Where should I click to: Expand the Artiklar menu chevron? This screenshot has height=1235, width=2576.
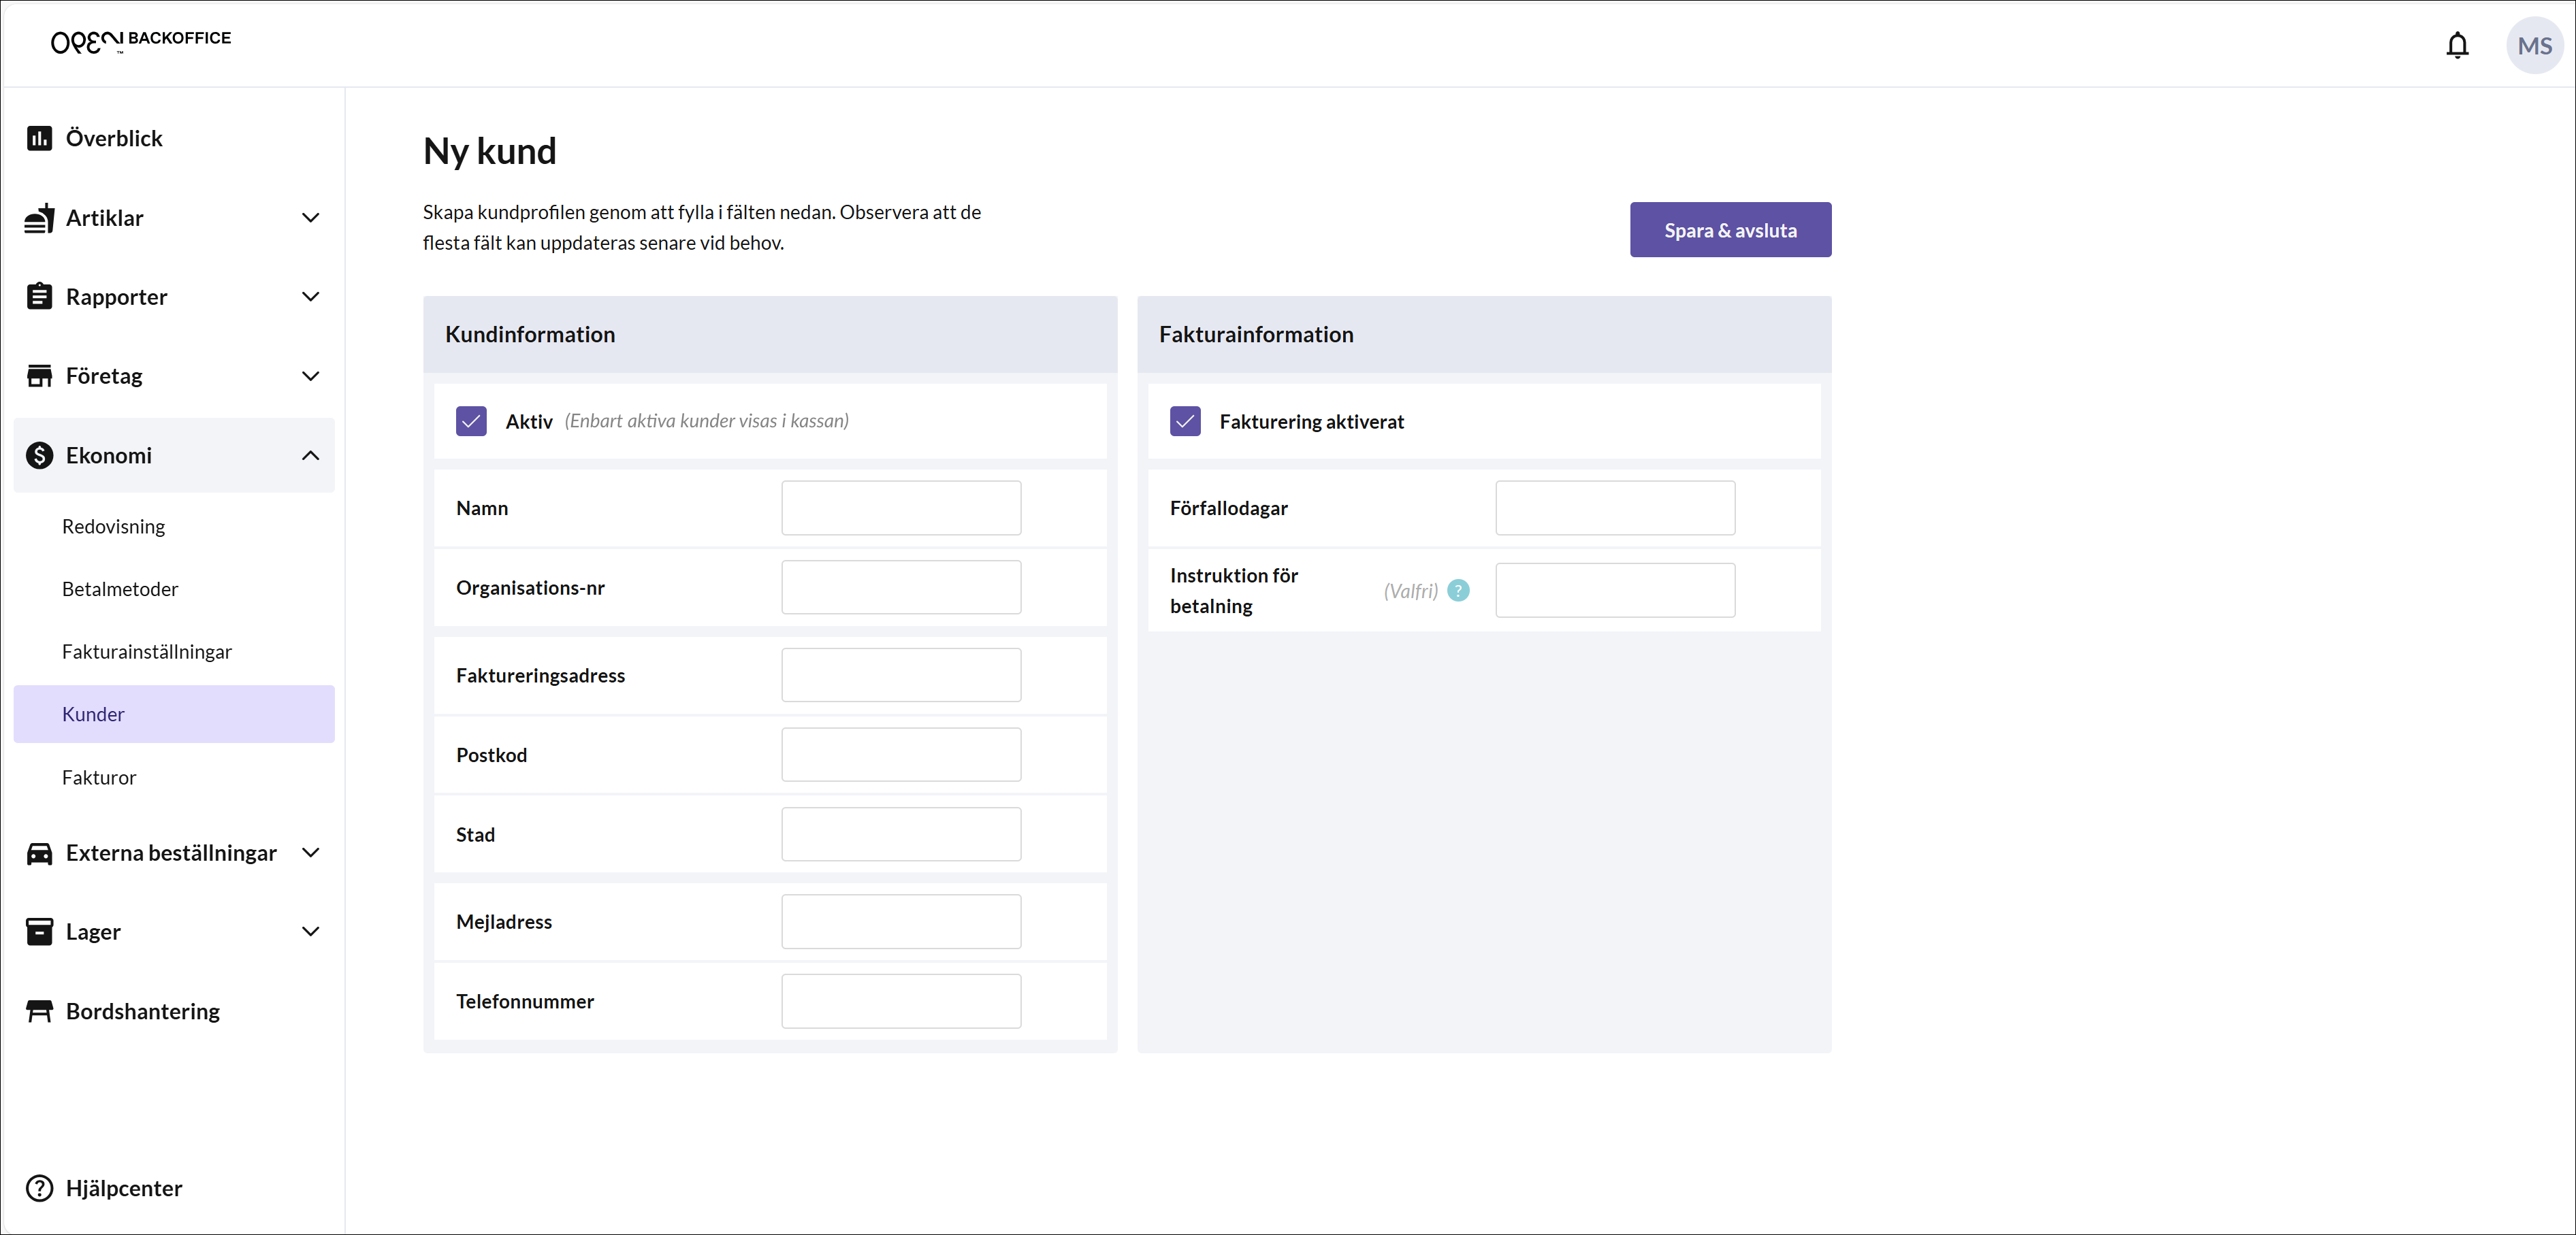(x=311, y=218)
